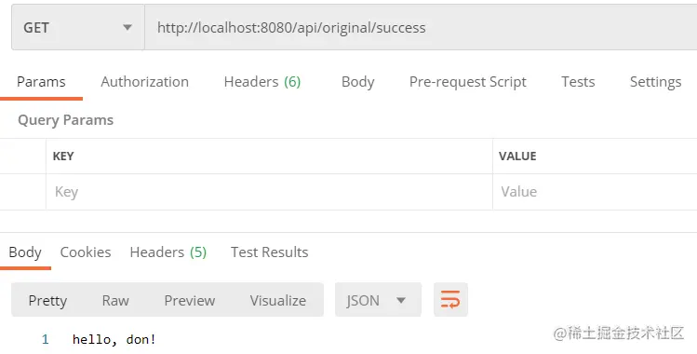Open the Settings tab

(655, 82)
